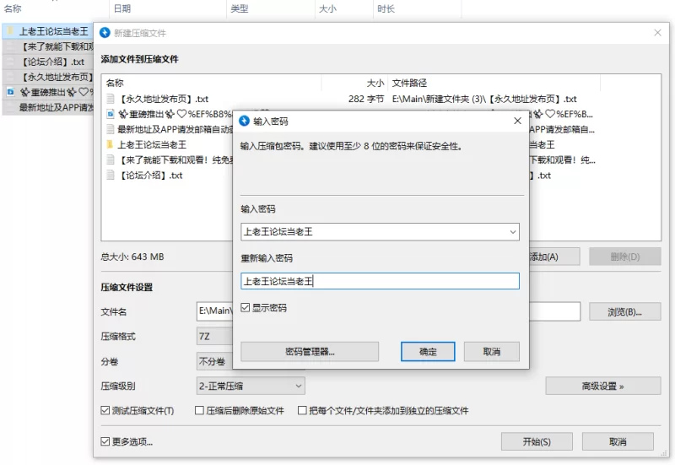
Task: Toggle the 测试压缩文件(T) checkbox
Action: (x=105, y=411)
